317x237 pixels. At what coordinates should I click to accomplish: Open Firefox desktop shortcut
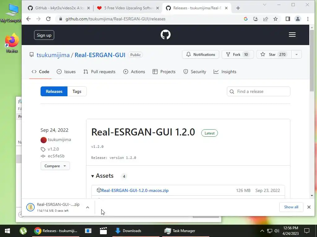pyautogui.click(x=12, y=43)
